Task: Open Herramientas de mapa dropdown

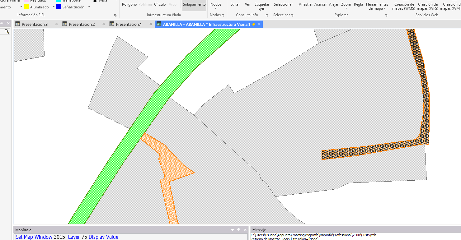Action: click(x=377, y=6)
